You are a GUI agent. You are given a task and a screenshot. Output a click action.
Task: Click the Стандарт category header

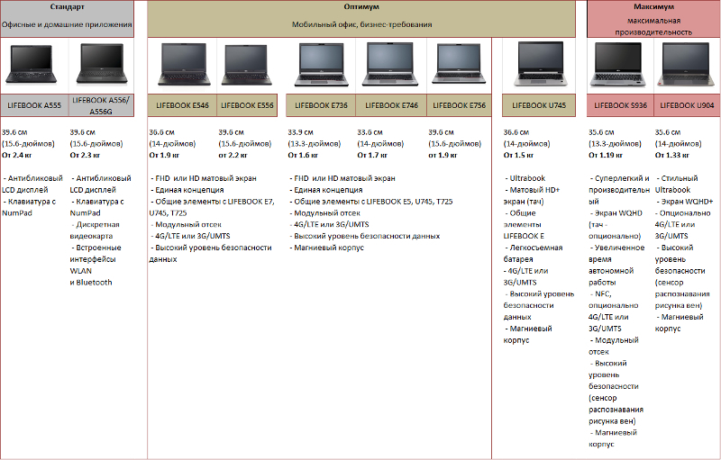pos(67,7)
